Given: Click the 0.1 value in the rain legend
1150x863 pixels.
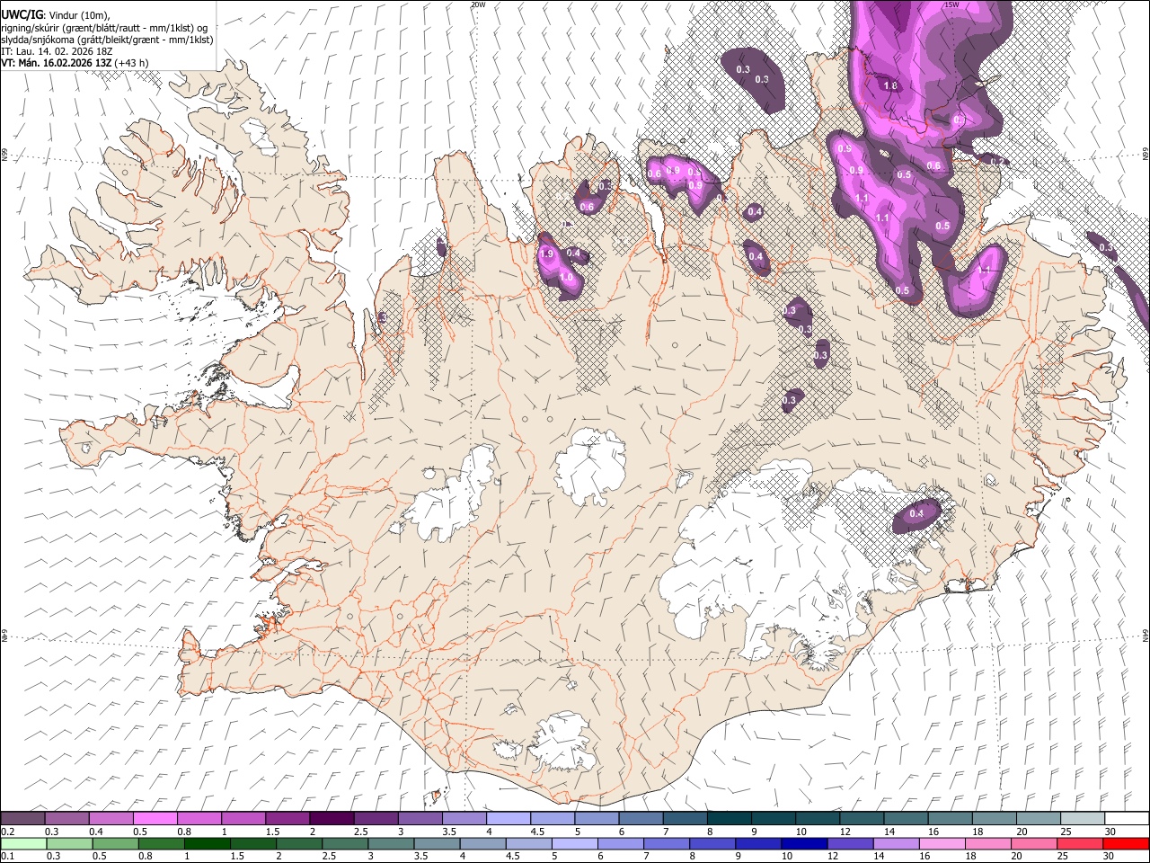Looking at the screenshot, I should pos(7,856).
